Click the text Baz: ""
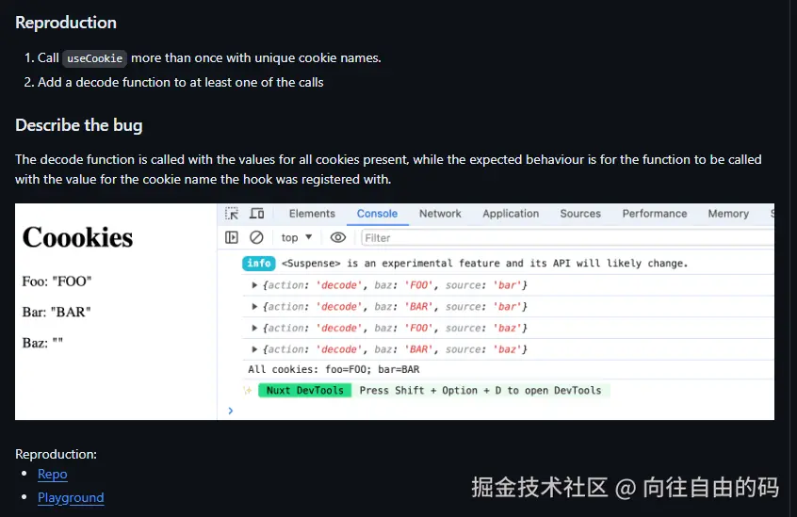 coord(42,343)
